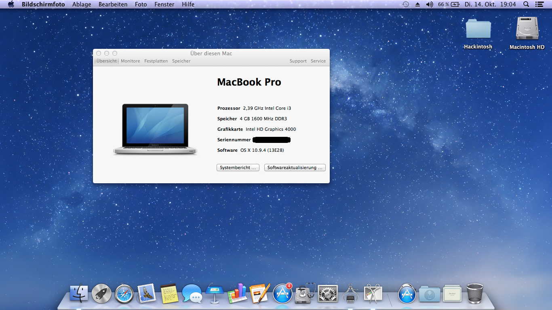This screenshot has width=552, height=310.
Task: Switch to the Festplatten tab
Action: (x=156, y=61)
